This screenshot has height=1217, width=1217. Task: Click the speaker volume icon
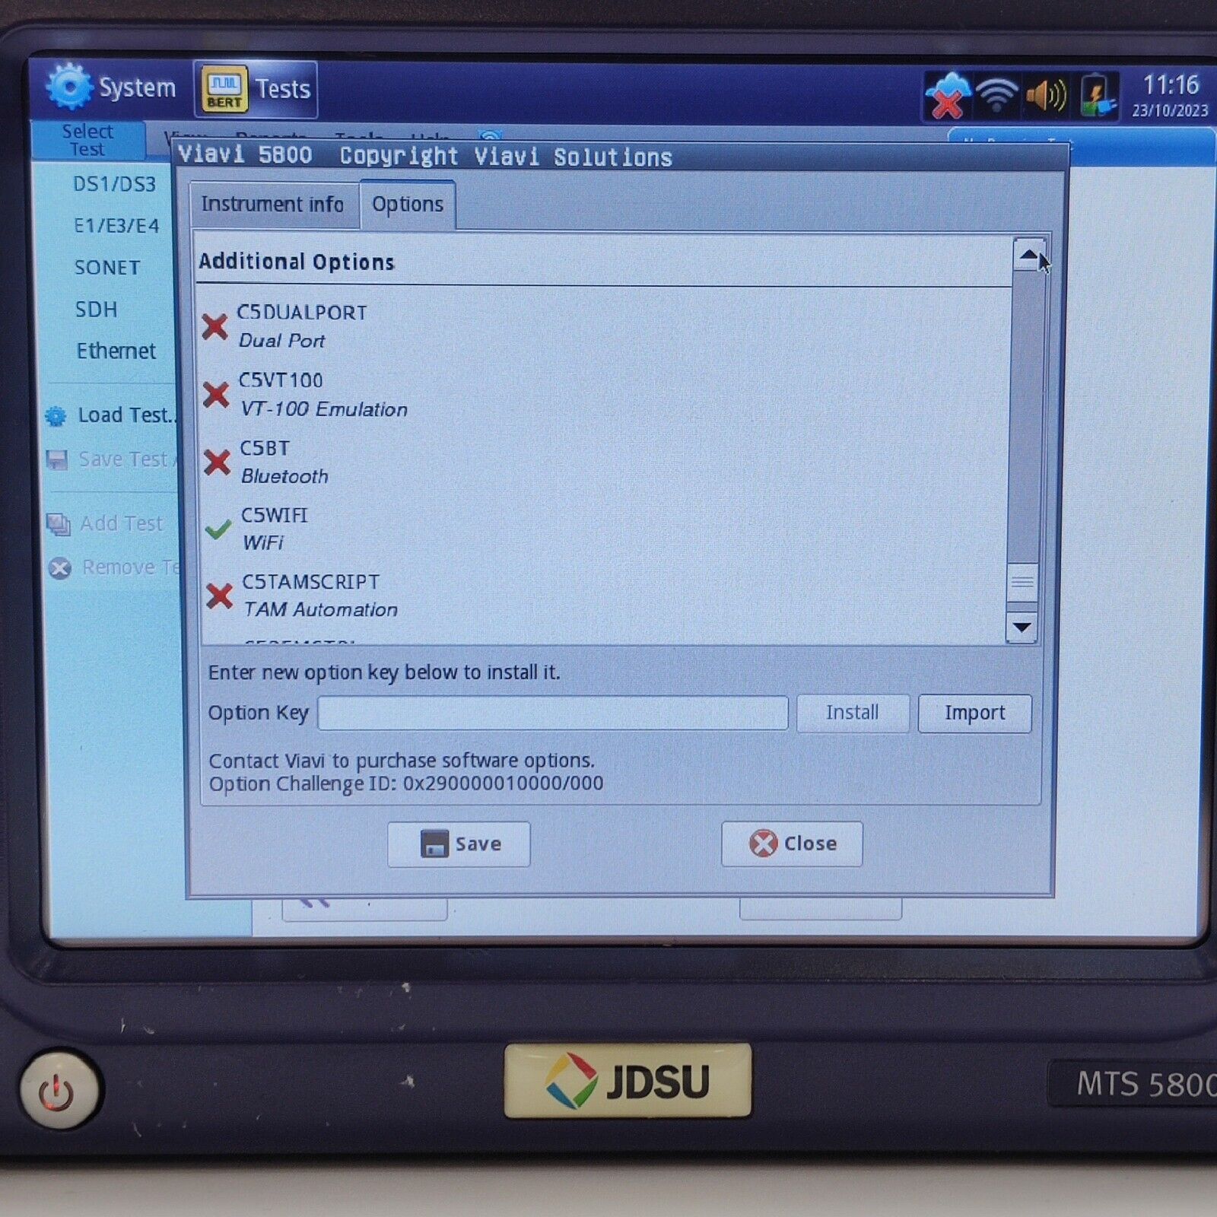coord(1046,96)
